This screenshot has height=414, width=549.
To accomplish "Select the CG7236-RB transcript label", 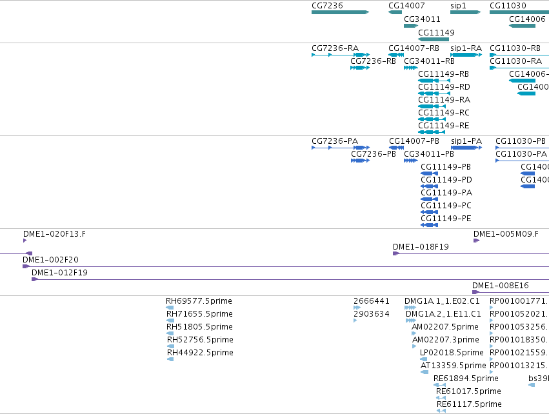I will click(374, 61).
